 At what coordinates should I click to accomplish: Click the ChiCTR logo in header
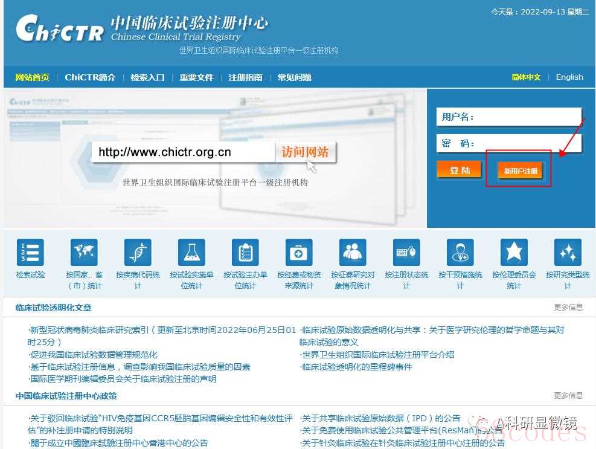(x=60, y=28)
